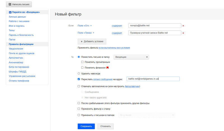The width and height of the screenshot is (224, 131).
Task: Remove the «От» condition with red X
Action: pyautogui.click(x=183, y=26)
